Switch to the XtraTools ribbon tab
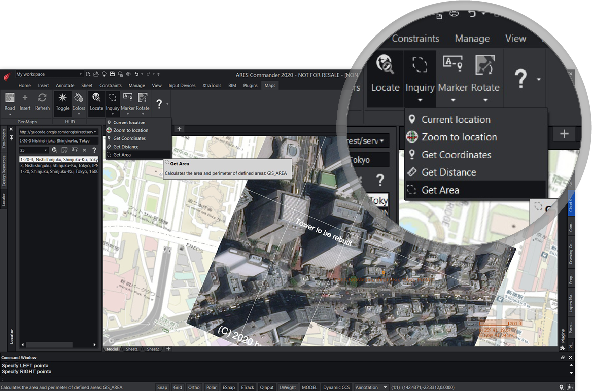 coord(212,86)
